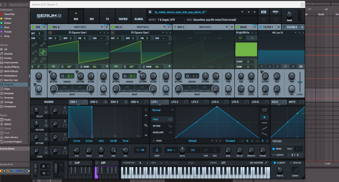Select the ENV 2 tab

point(98,102)
